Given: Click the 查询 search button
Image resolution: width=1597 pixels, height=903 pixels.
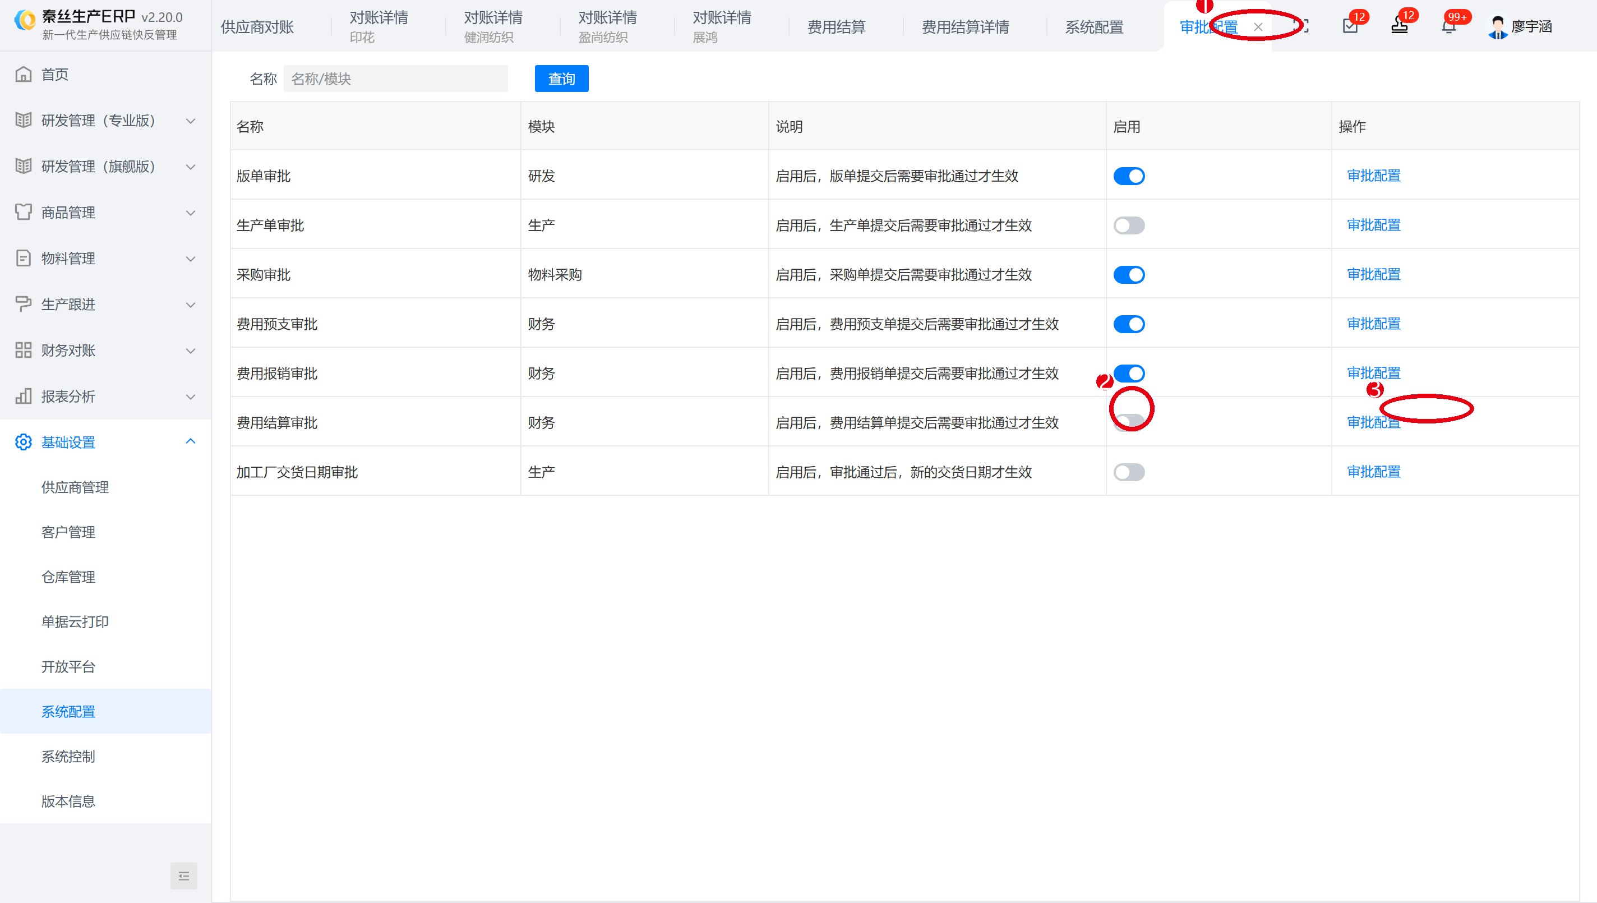Looking at the screenshot, I should coord(562,79).
